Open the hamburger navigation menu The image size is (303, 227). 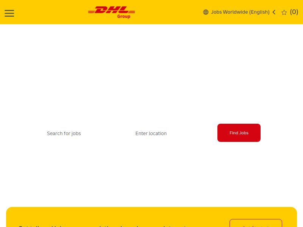tap(9, 13)
